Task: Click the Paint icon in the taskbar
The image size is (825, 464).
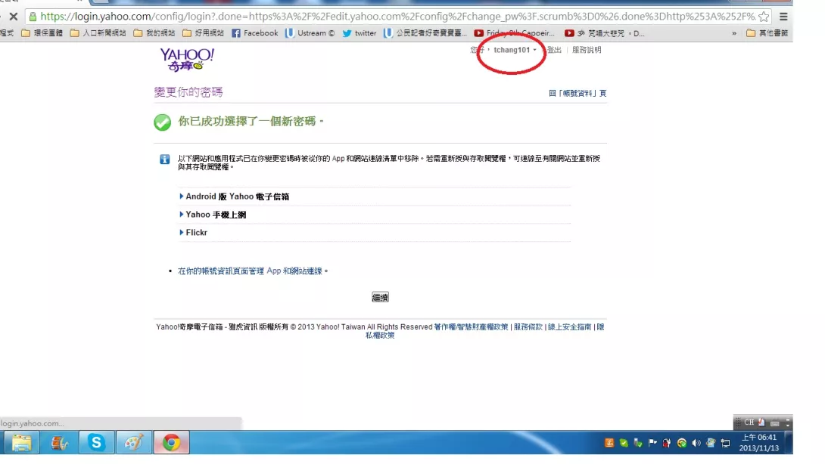Action: [x=134, y=443]
